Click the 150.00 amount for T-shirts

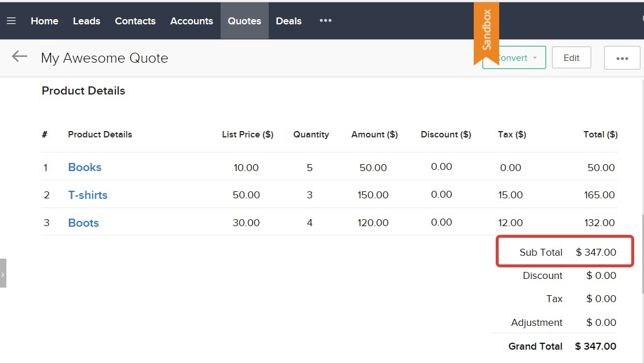(373, 195)
